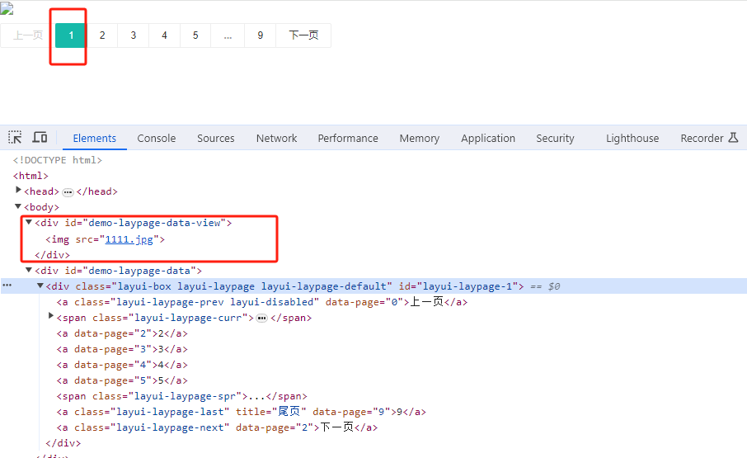
Task: Expand the head element ellipsis badge
Action: coord(68,192)
